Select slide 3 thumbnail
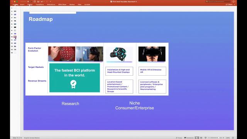Screen dimensions: 247x139 (x=15, y=15)
